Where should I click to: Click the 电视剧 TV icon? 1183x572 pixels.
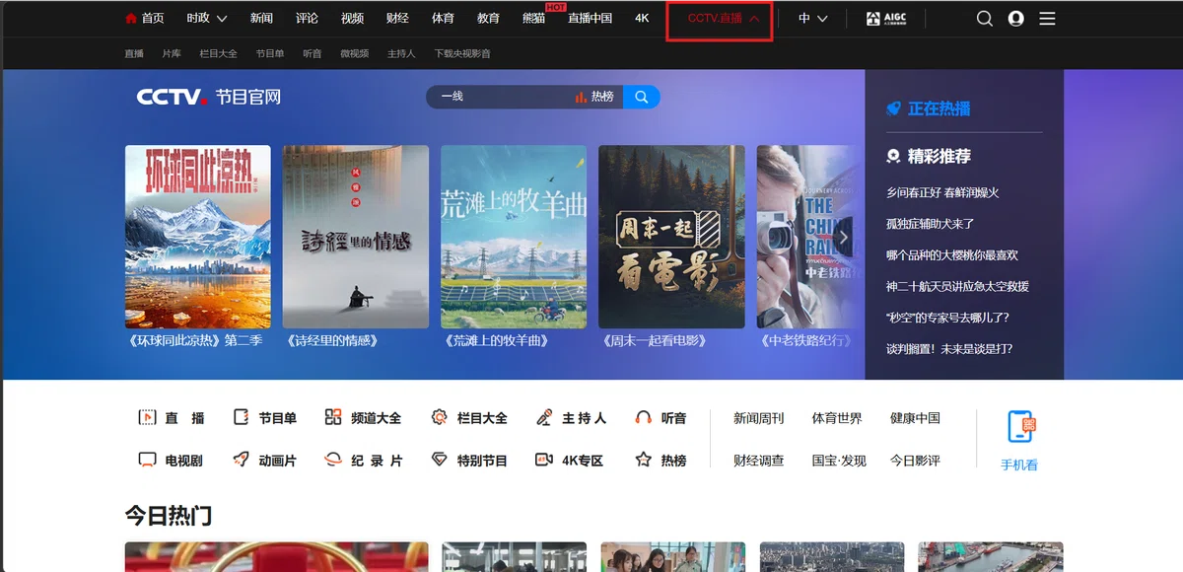147,460
